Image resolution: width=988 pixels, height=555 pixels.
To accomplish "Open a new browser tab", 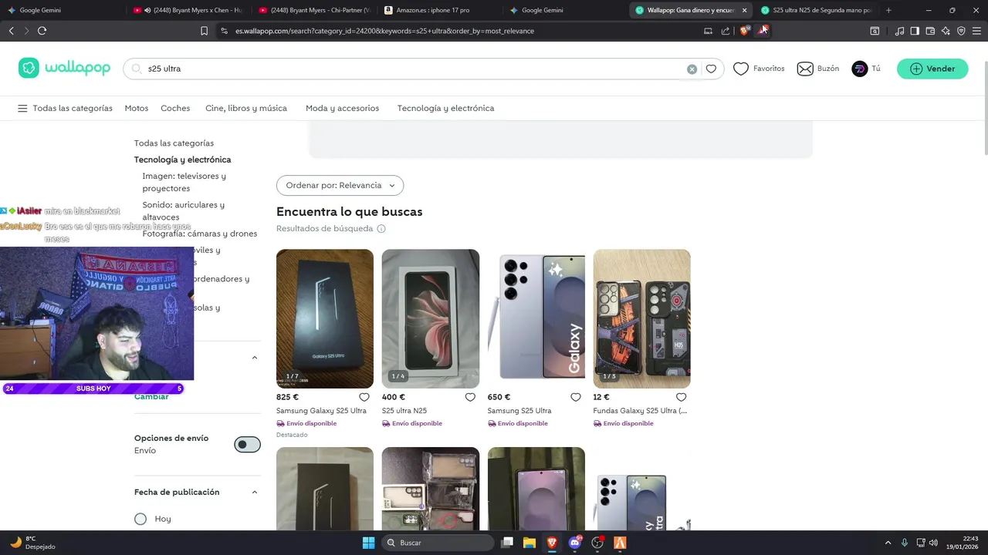I will click(x=888, y=10).
